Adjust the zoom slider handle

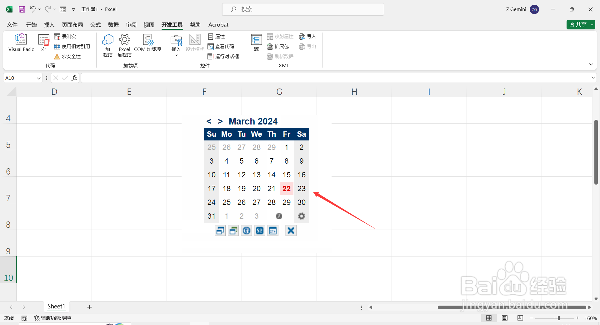pos(559,318)
